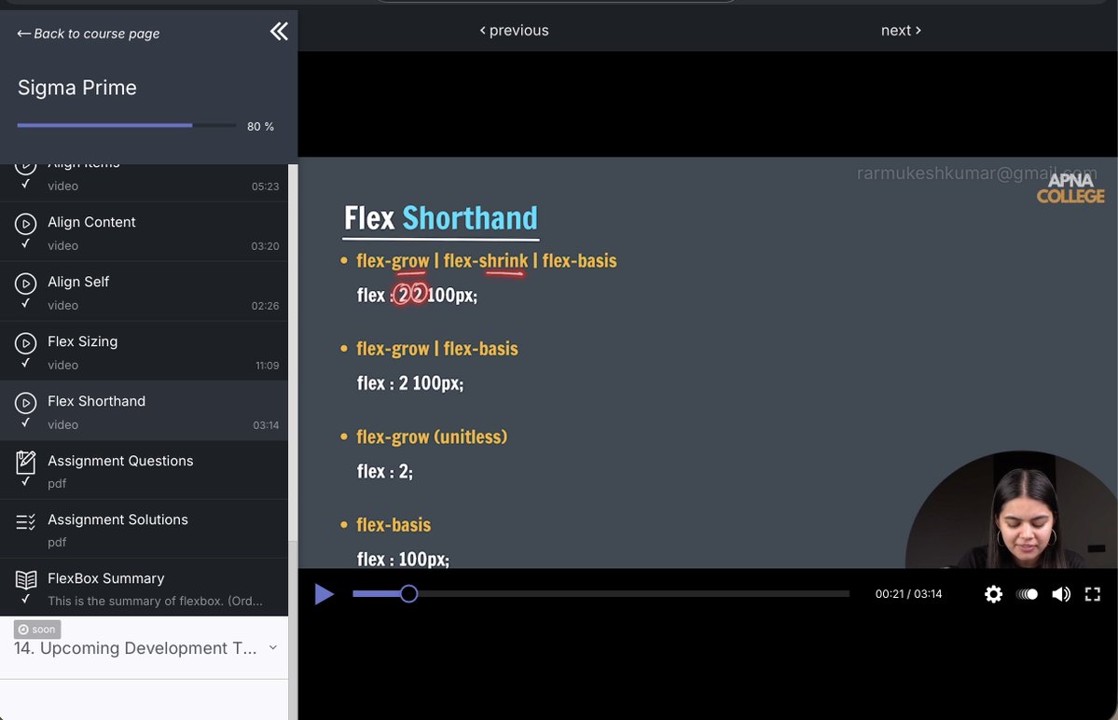Click the play circle icon beside Flex Sizing
The height and width of the screenshot is (720, 1118).
26,343
